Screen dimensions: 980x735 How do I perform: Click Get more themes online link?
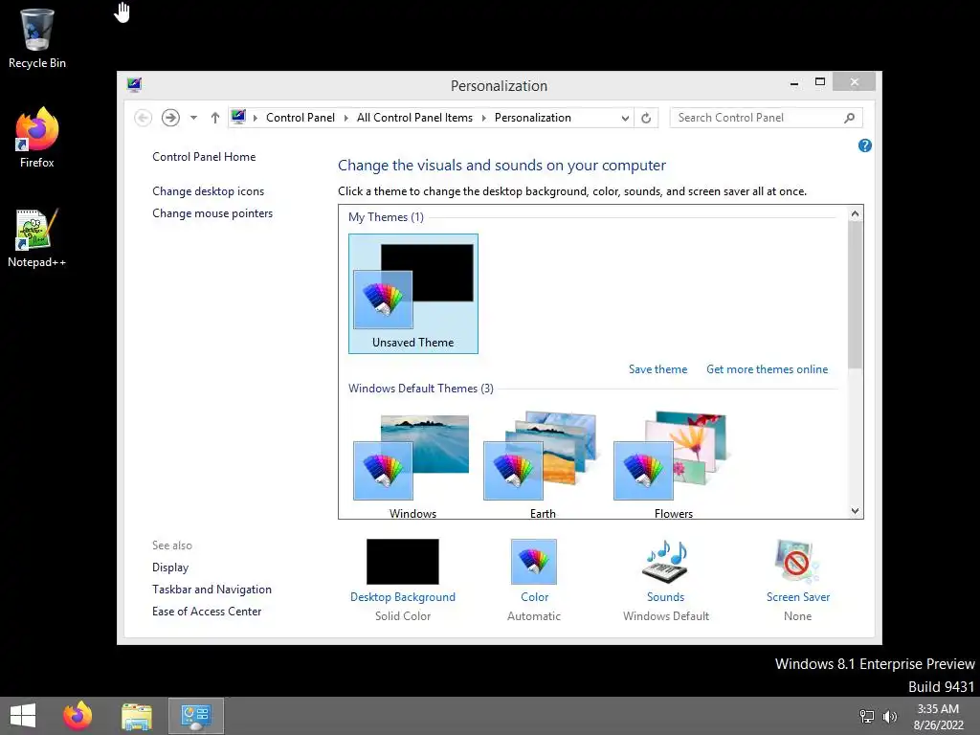767,369
